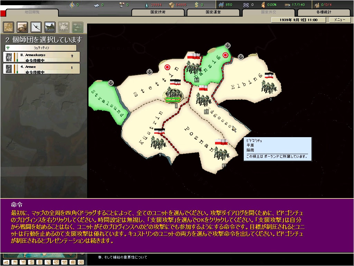Click the industrial capacity icon showing 0/0/4
Screen dimensions: 354x266
[317, 5]
